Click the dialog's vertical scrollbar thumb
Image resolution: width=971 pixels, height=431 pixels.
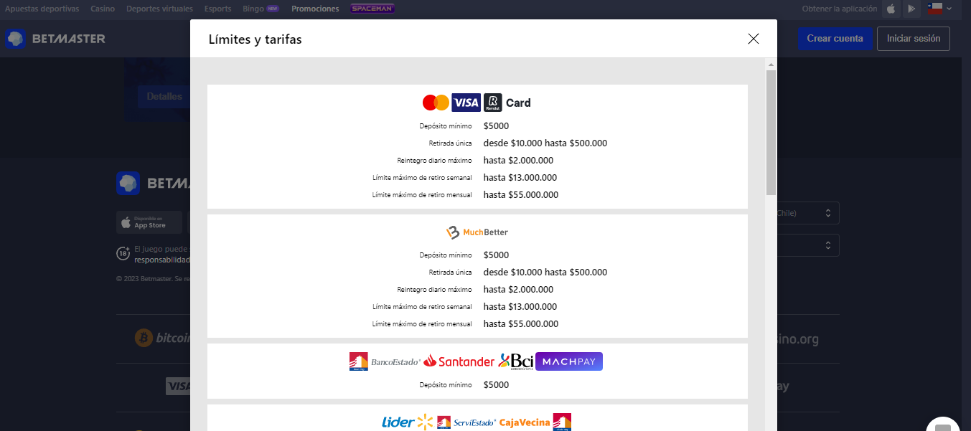point(771,133)
